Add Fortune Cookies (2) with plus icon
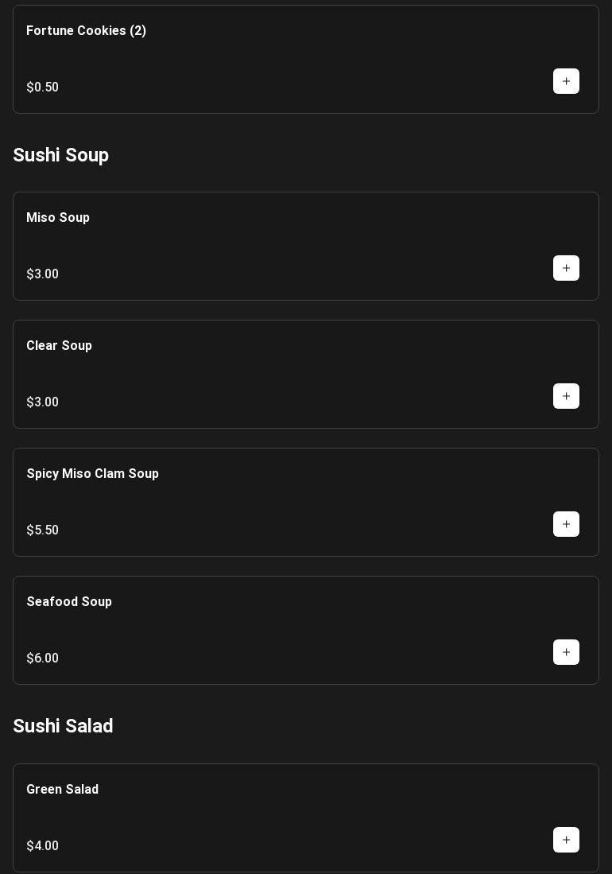612x874 pixels. tap(566, 81)
